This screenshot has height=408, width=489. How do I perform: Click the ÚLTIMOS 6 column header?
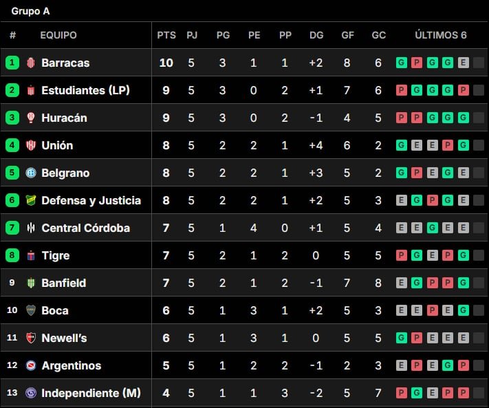pos(441,35)
